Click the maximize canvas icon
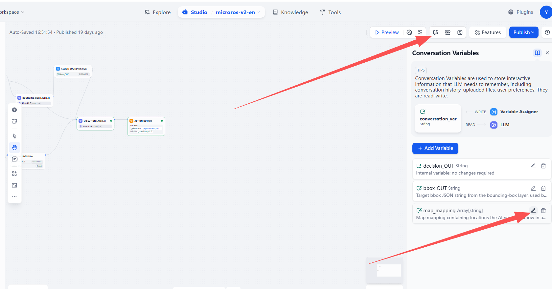552x289 pixels. click(14, 185)
